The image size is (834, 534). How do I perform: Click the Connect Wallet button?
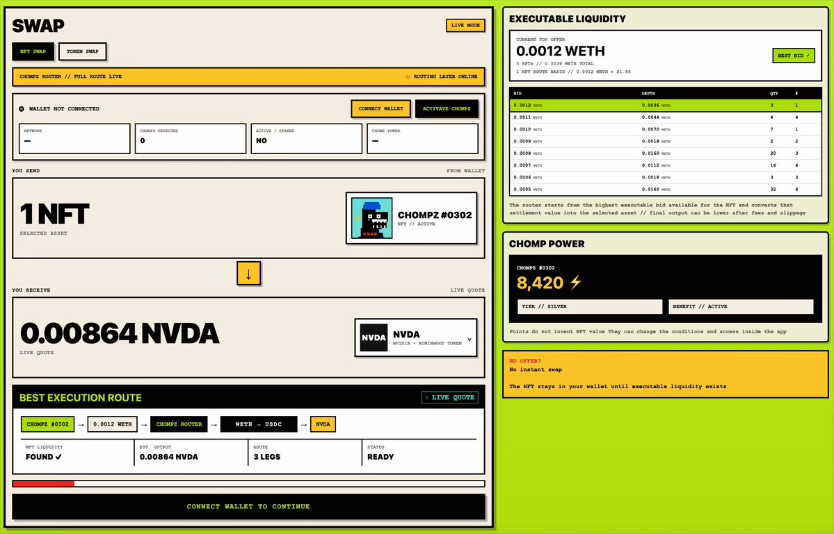coord(381,108)
